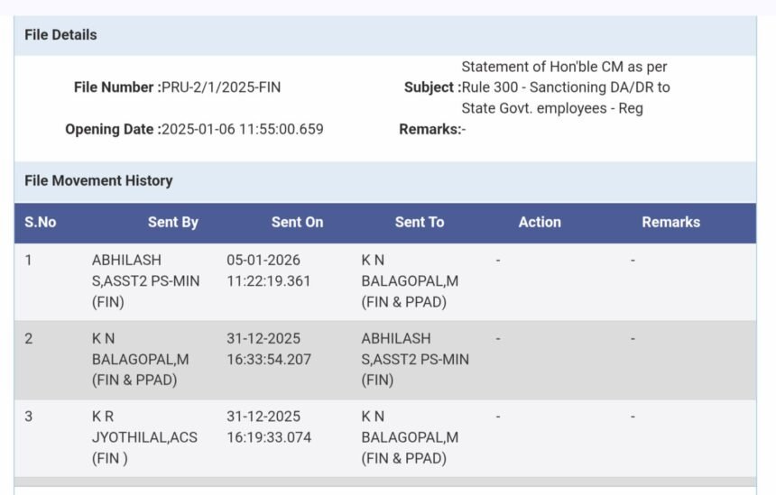Viewport: 776px width, 495px height.
Task: Click the File Details section header
Action: click(x=60, y=35)
